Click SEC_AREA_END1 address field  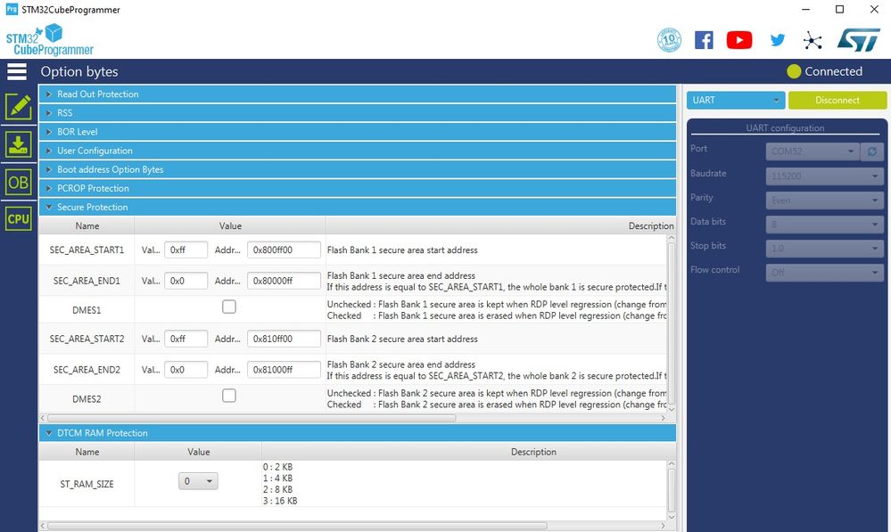[x=284, y=281]
